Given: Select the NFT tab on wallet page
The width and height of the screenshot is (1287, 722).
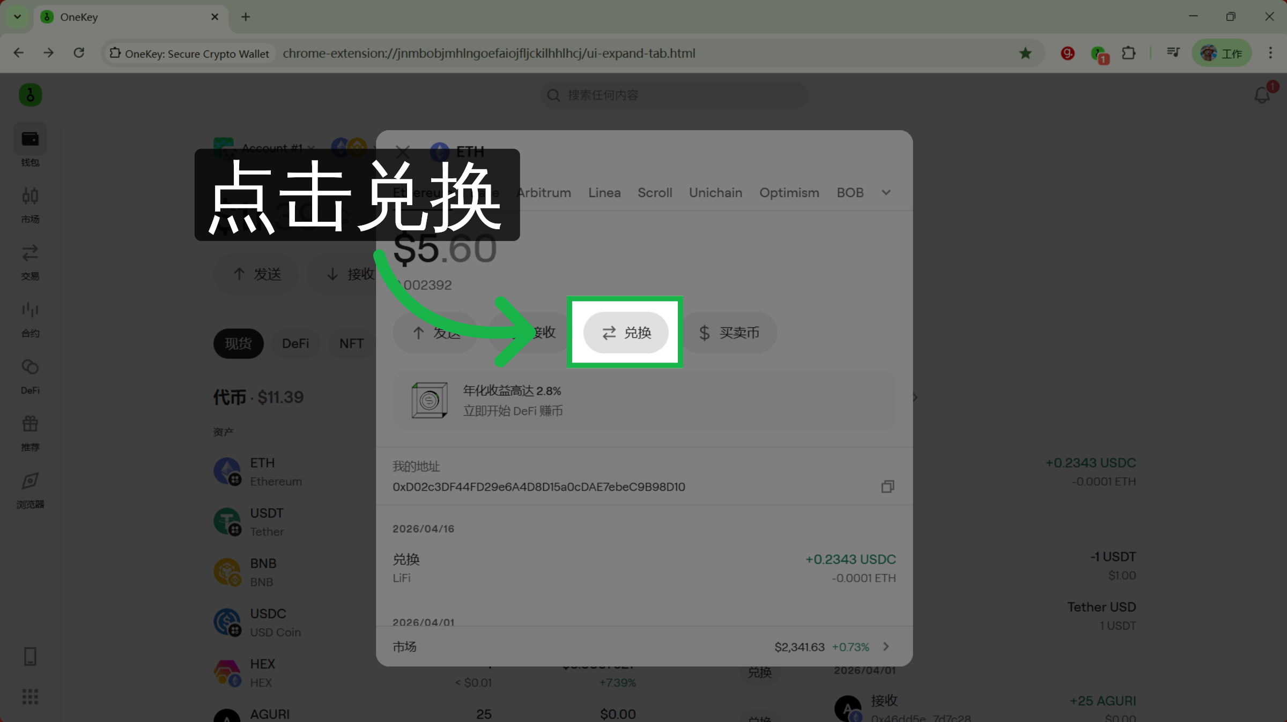Looking at the screenshot, I should click(x=351, y=343).
